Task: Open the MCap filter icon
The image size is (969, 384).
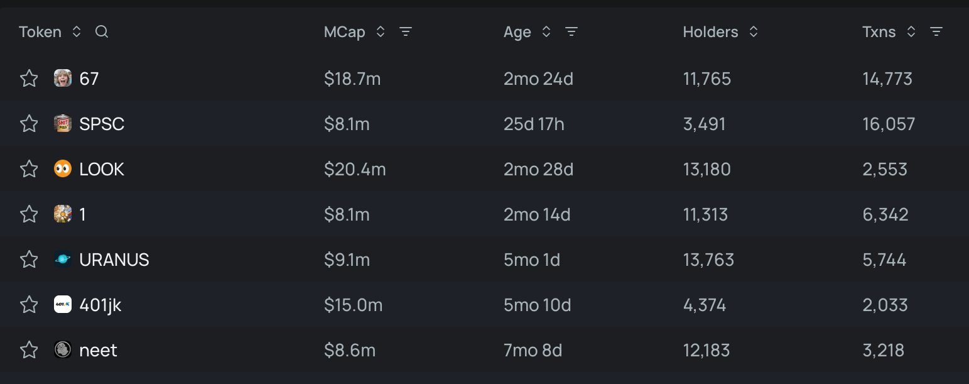Action: click(406, 32)
